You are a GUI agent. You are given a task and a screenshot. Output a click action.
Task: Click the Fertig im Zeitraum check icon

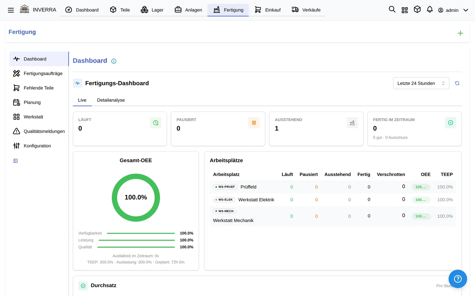pos(450,123)
